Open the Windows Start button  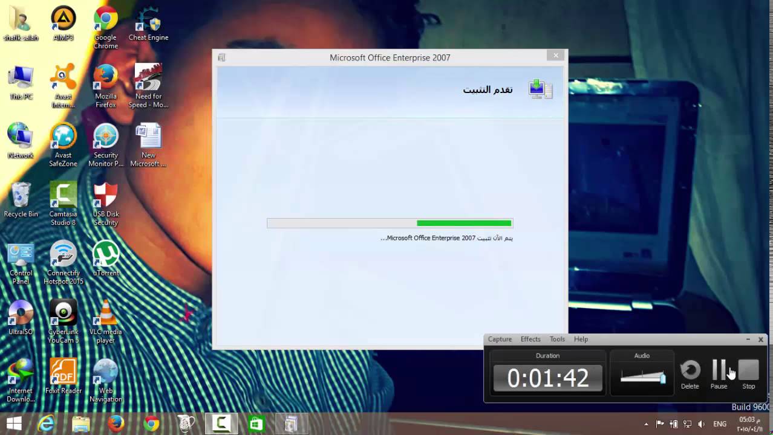coord(14,424)
